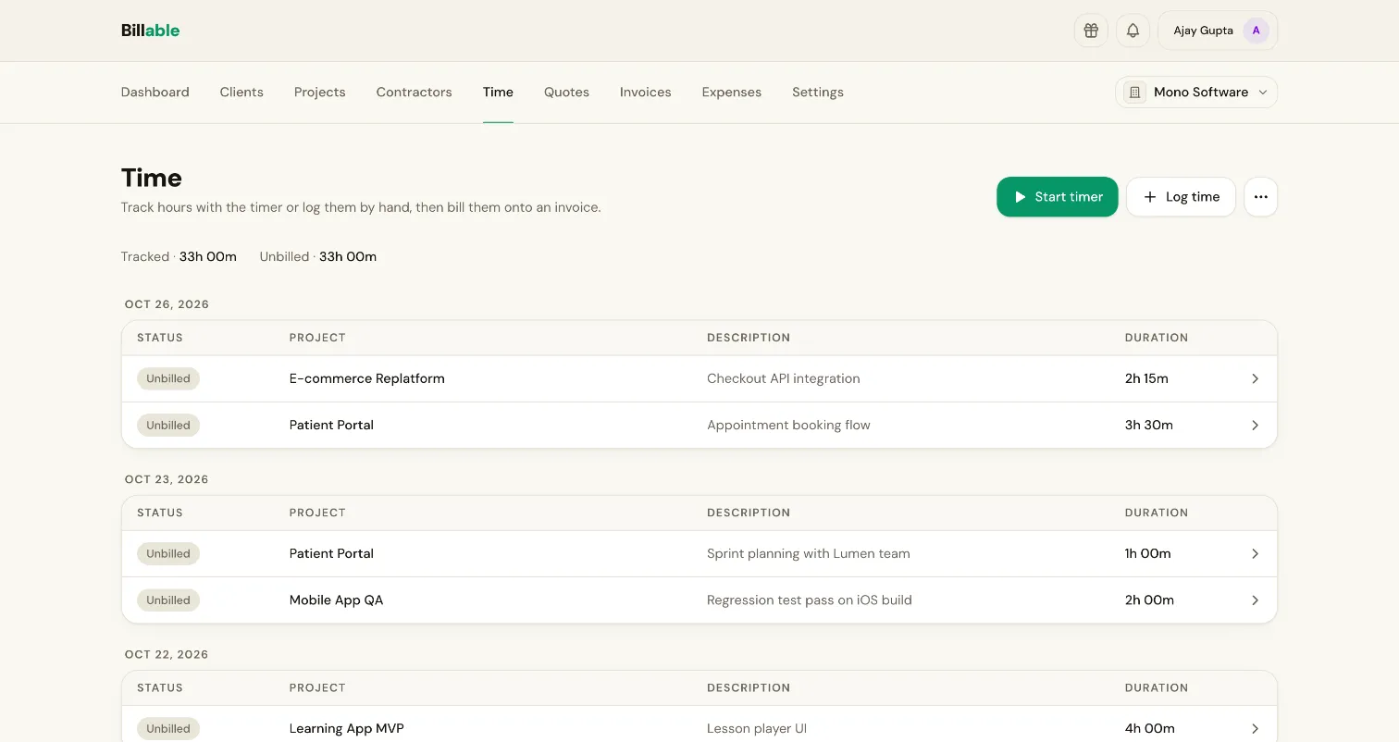Open Checkout API integration entry chevron
The image size is (1399, 742).
pos(1255,378)
